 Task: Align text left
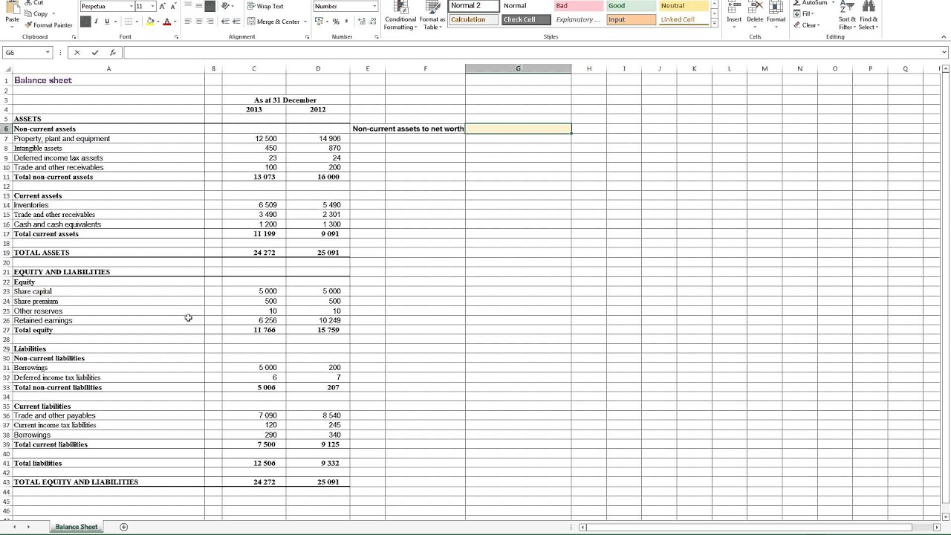[188, 22]
